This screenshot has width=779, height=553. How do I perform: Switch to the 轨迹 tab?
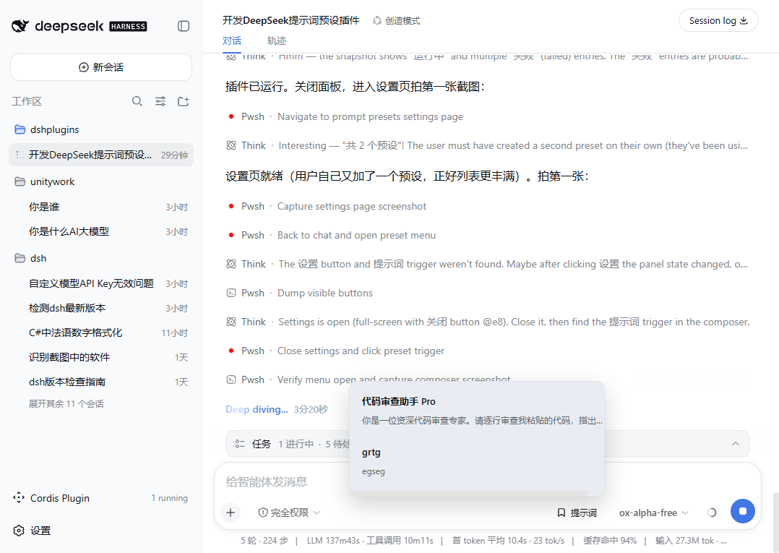click(x=277, y=40)
